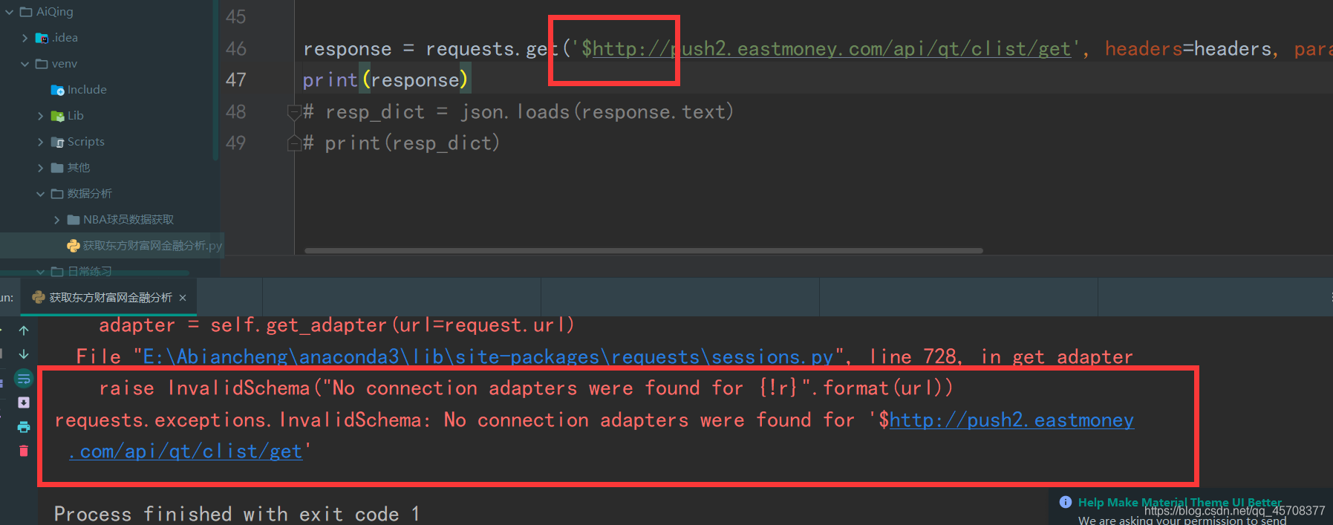Viewport: 1333px width, 525px height.
Task: Click the commented json.loads line 48
Action: (518, 112)
